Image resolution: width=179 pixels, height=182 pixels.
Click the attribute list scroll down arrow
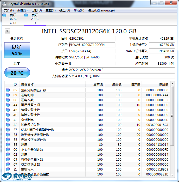click(x=172, y=175)
